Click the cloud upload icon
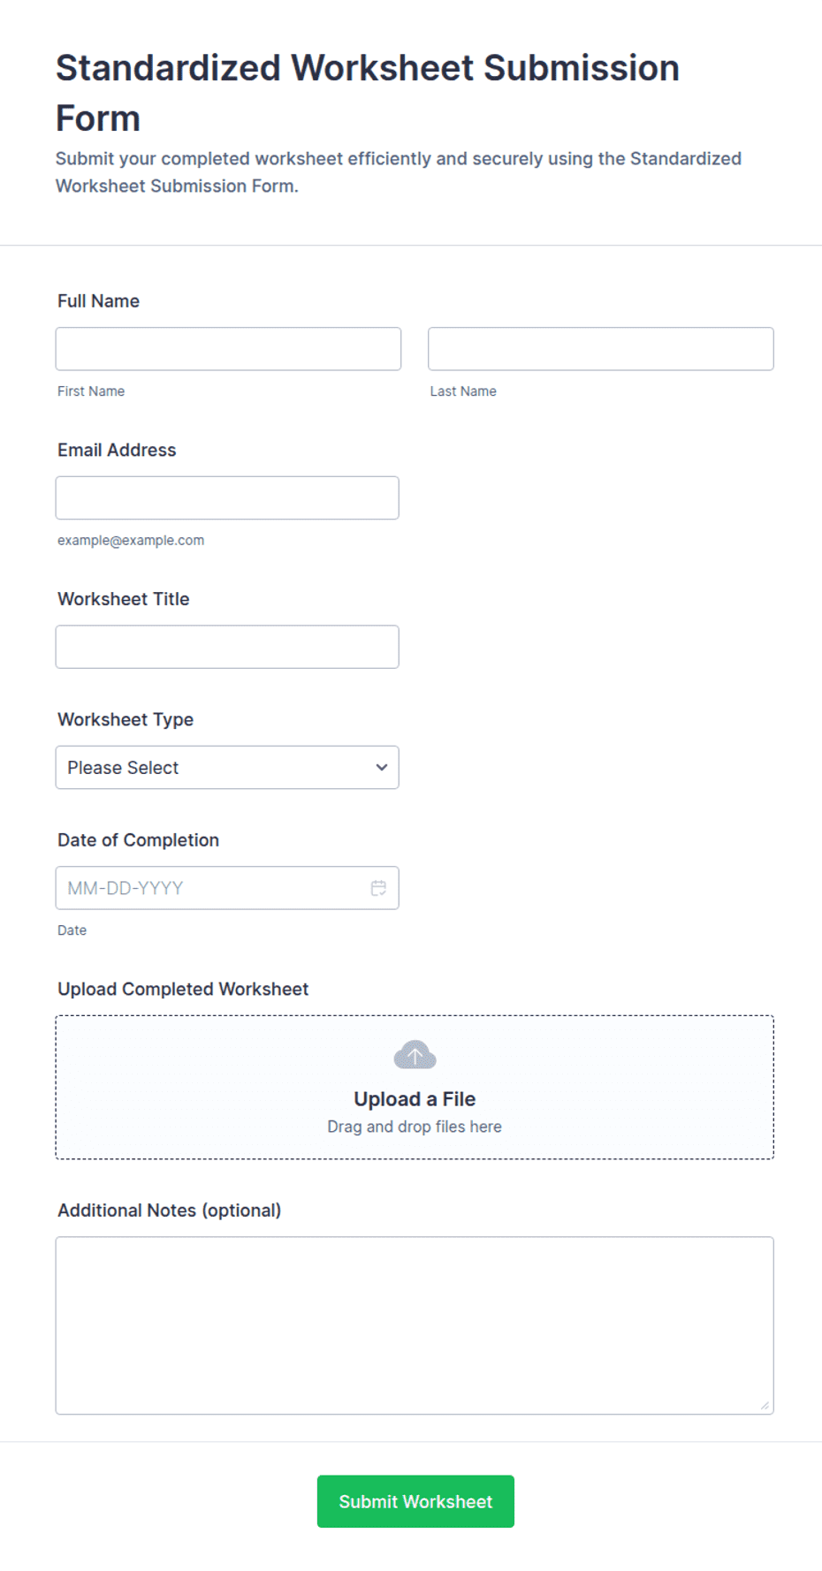This screenshot has width=822, height=1571. coord(415,1055)
